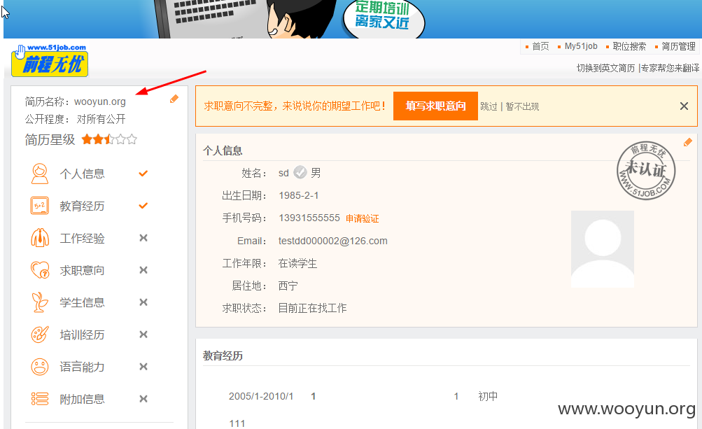
Task: Open 职位搜索 in top navigation
Action: pyautogui.click(x=629, y=46)
